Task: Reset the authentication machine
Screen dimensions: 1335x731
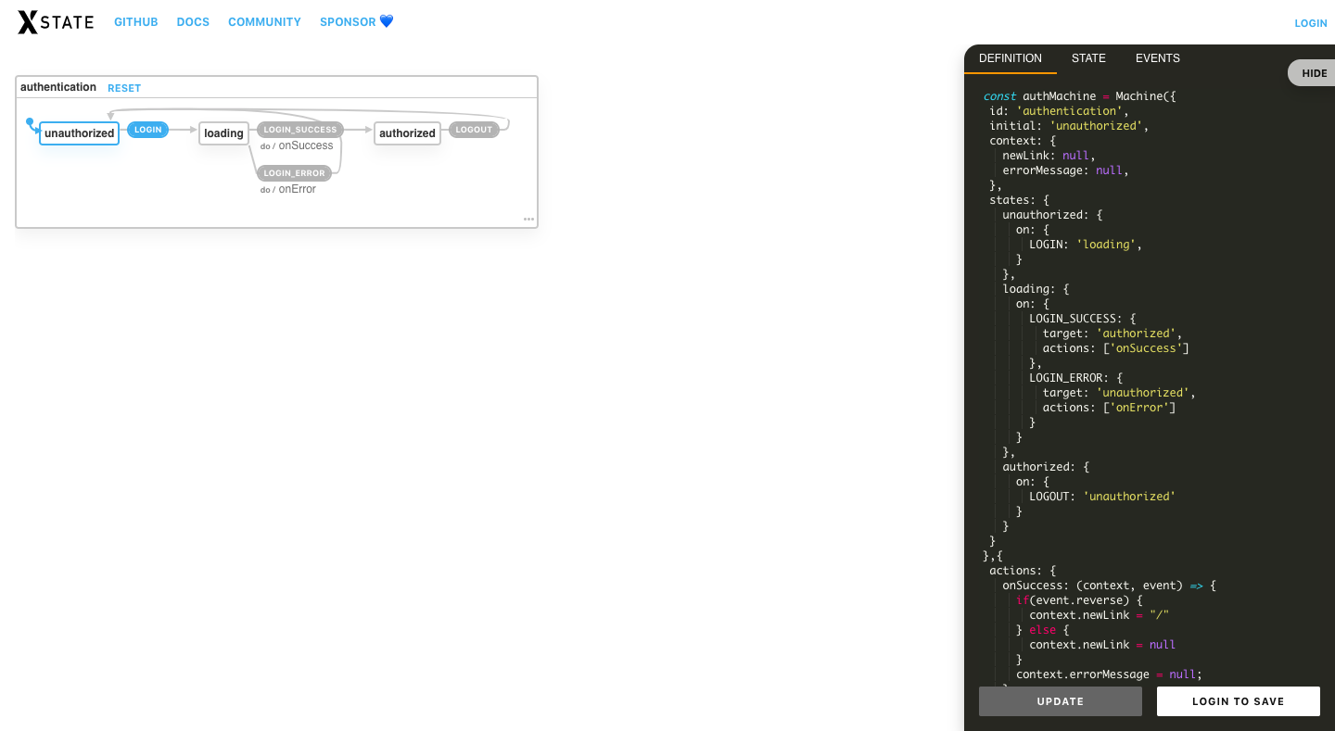Action: click(x=124, y=88)
